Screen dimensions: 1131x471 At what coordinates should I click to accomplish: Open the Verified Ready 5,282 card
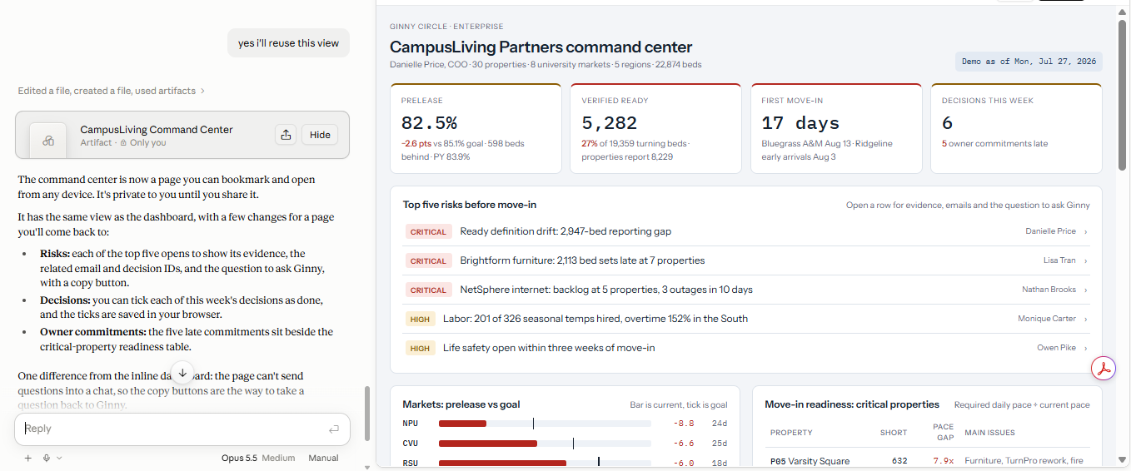click(x=655, y=128)
